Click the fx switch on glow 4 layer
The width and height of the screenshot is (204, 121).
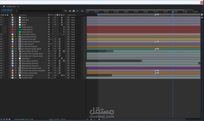tap(55, 17)
